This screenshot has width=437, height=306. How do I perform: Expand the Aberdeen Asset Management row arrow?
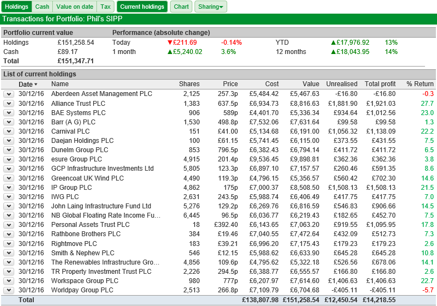[9, 94]
